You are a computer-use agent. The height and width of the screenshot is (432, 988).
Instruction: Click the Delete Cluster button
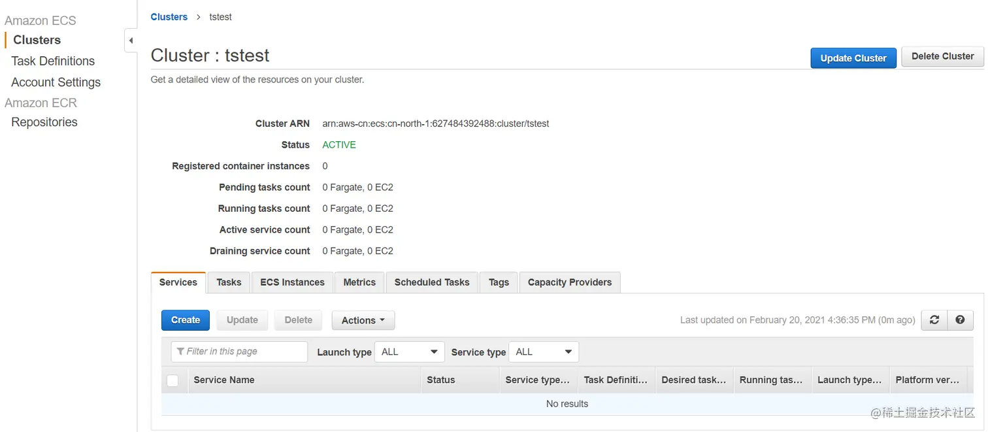(x=943, y=56)
